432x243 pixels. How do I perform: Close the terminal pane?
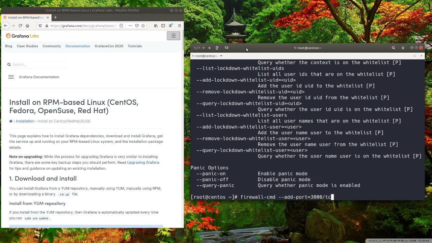click(x=421, y=56)
